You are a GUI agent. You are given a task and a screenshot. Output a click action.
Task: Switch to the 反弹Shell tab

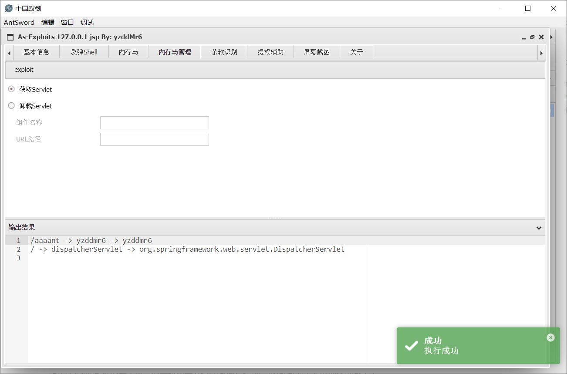(84, 52)
